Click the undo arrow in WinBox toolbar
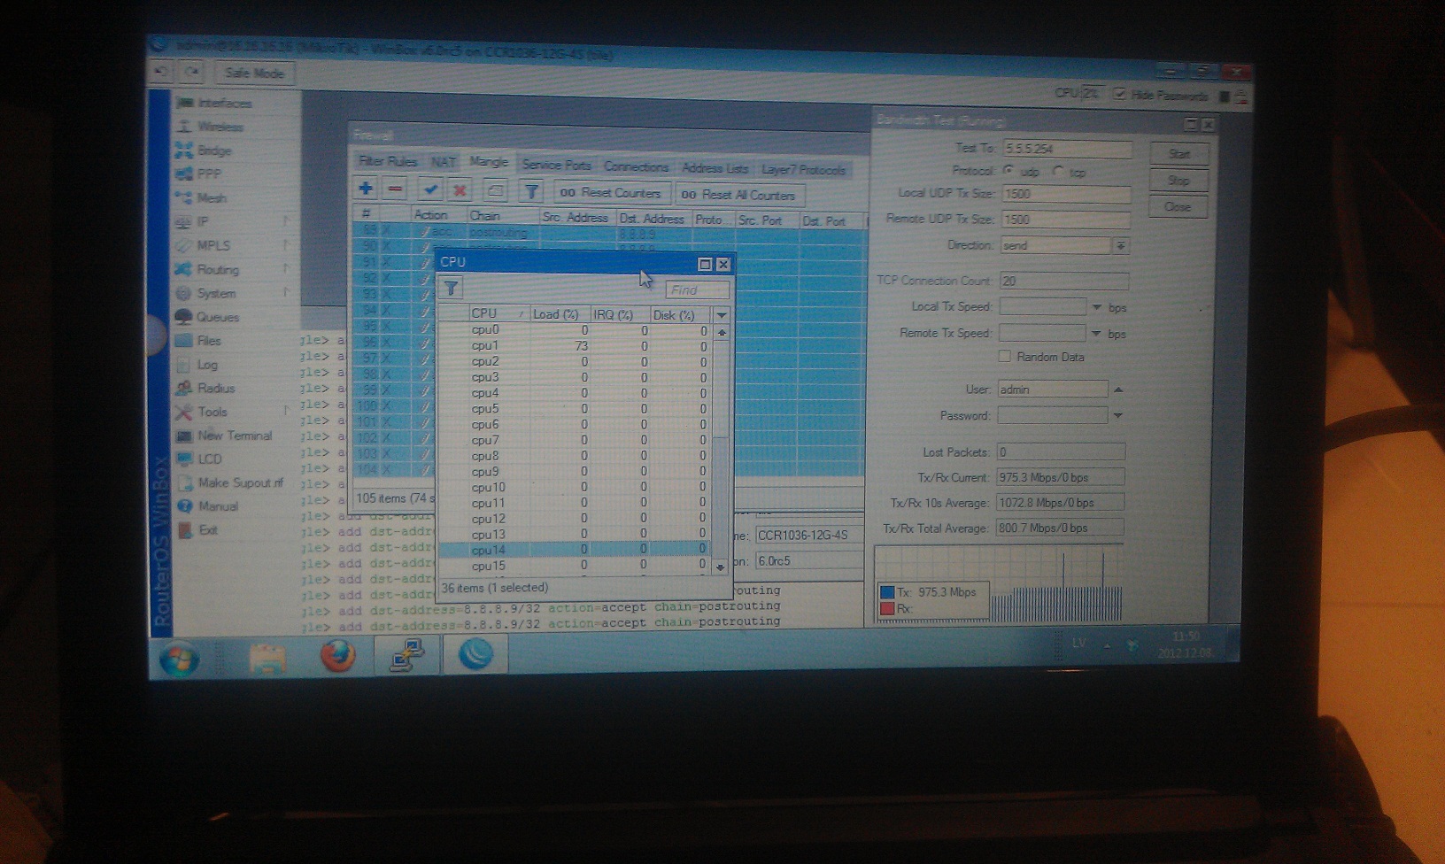The height and width of the screenshot is (864, 1445). point(162,72)
